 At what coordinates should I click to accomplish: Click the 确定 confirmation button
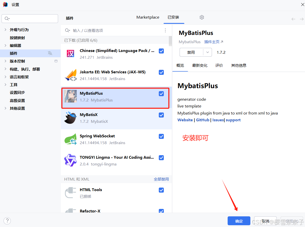point(239,221)
